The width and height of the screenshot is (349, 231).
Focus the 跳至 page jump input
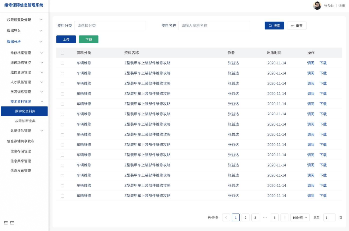tap(329, 217)
